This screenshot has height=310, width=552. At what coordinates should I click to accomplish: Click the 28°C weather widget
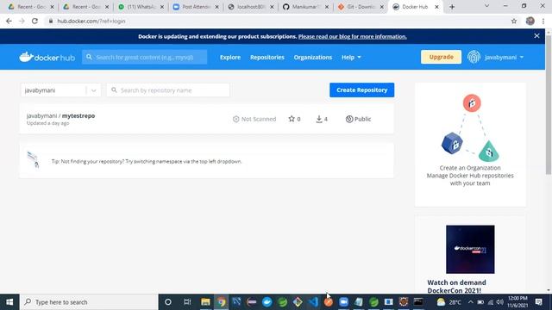[448, 302]
